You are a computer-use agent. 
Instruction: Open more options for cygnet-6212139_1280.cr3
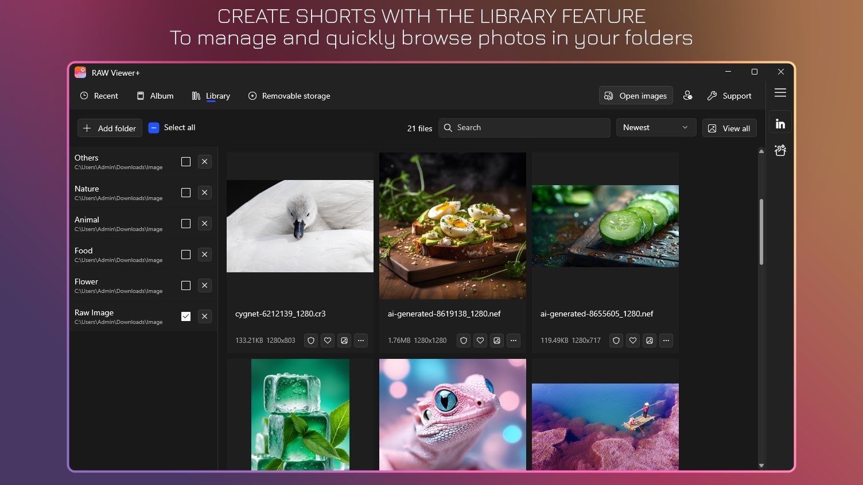coord(361,341)
